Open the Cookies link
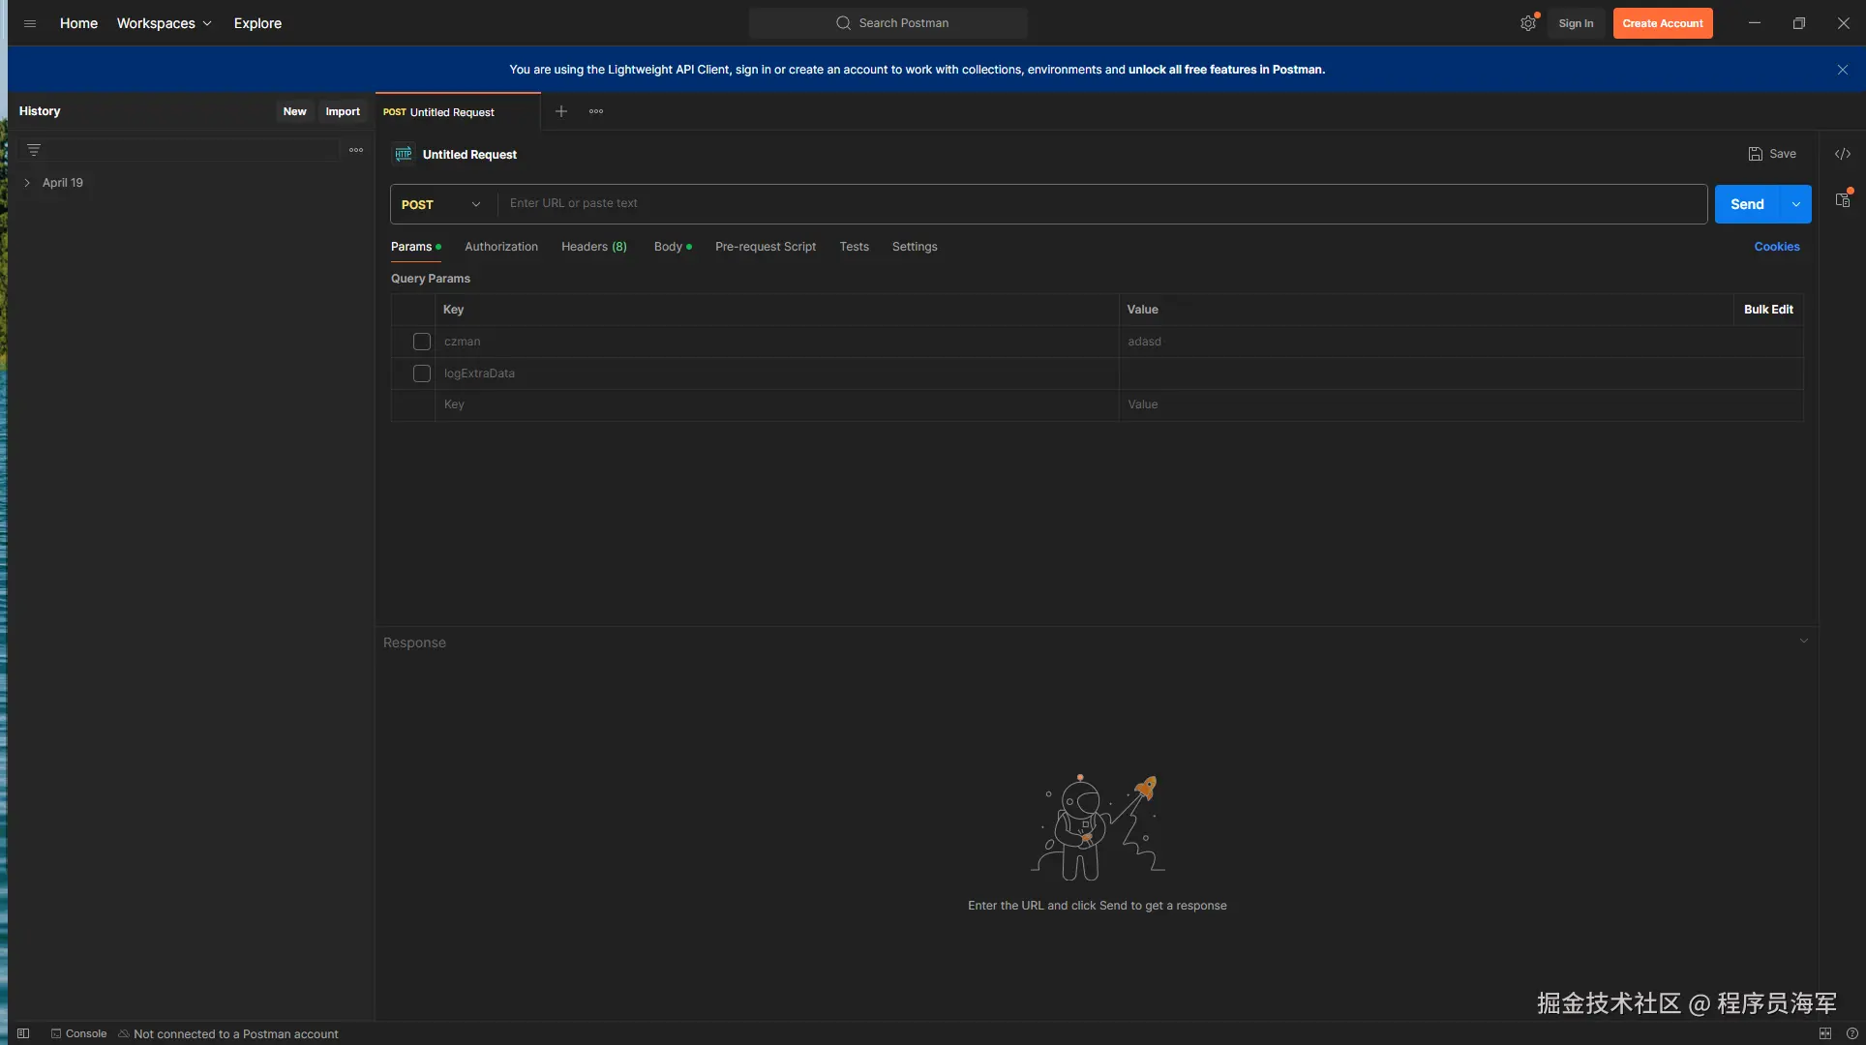Viewport: 1866px width, 1045px height. [1776, 247]
